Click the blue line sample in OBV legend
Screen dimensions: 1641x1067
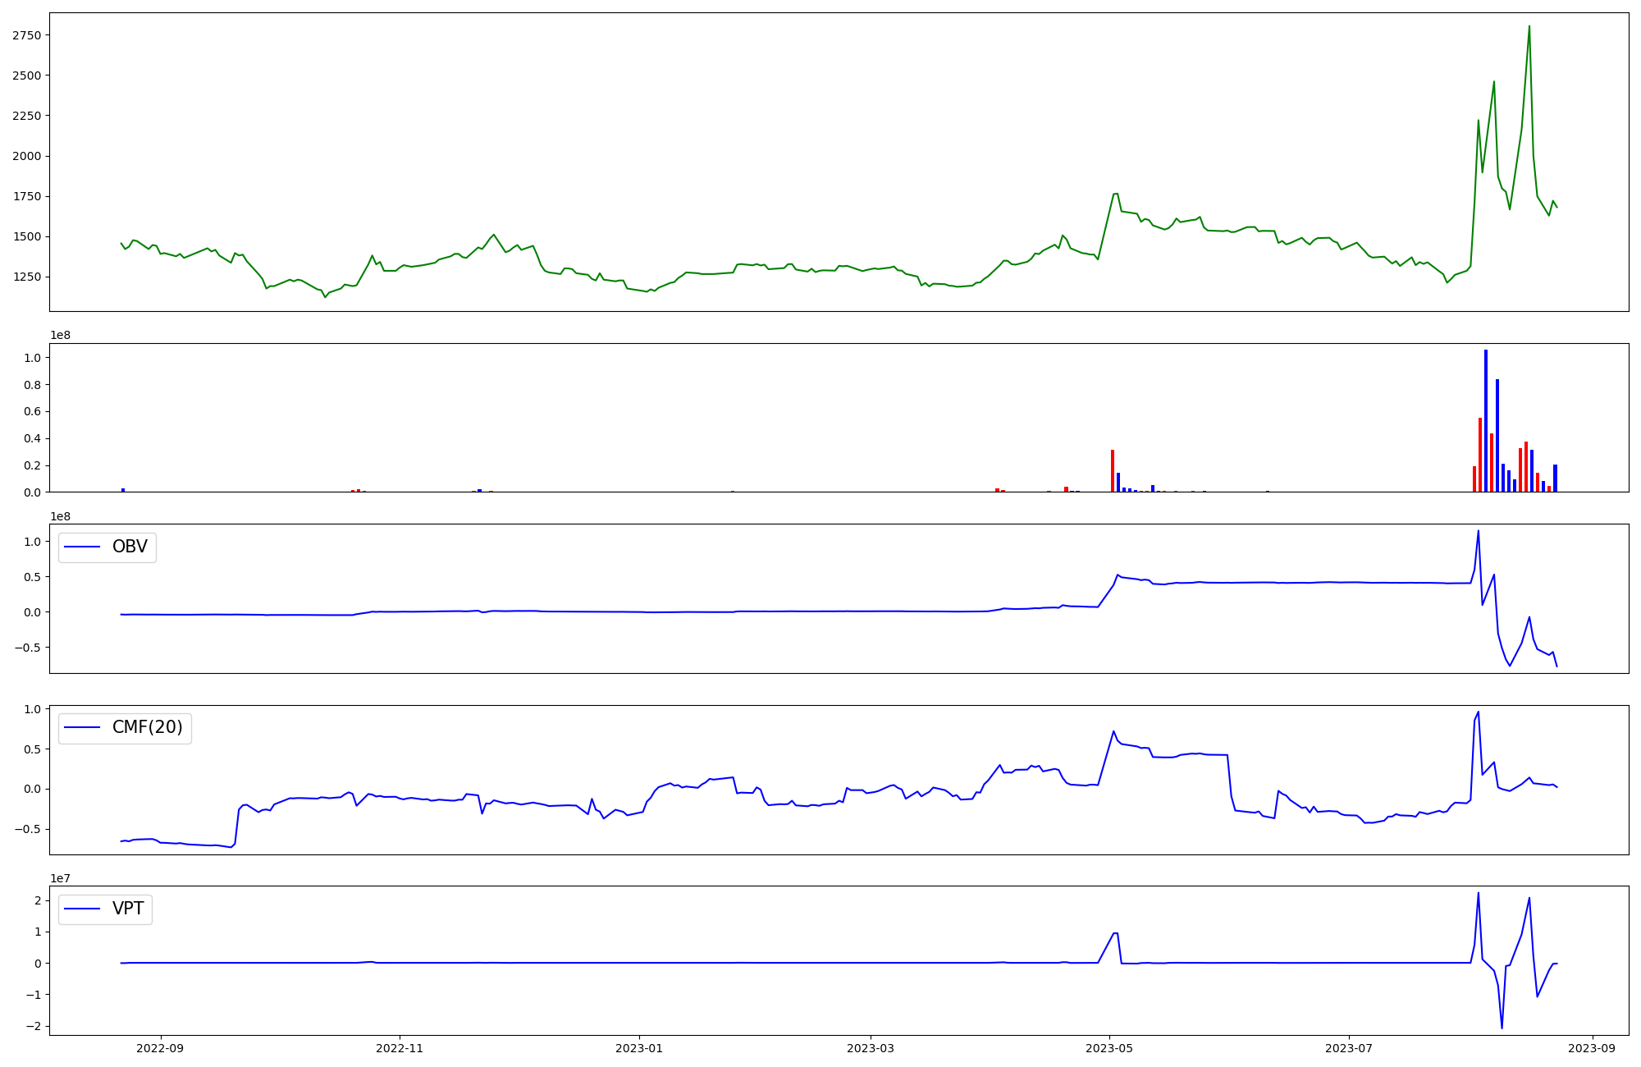82,547
